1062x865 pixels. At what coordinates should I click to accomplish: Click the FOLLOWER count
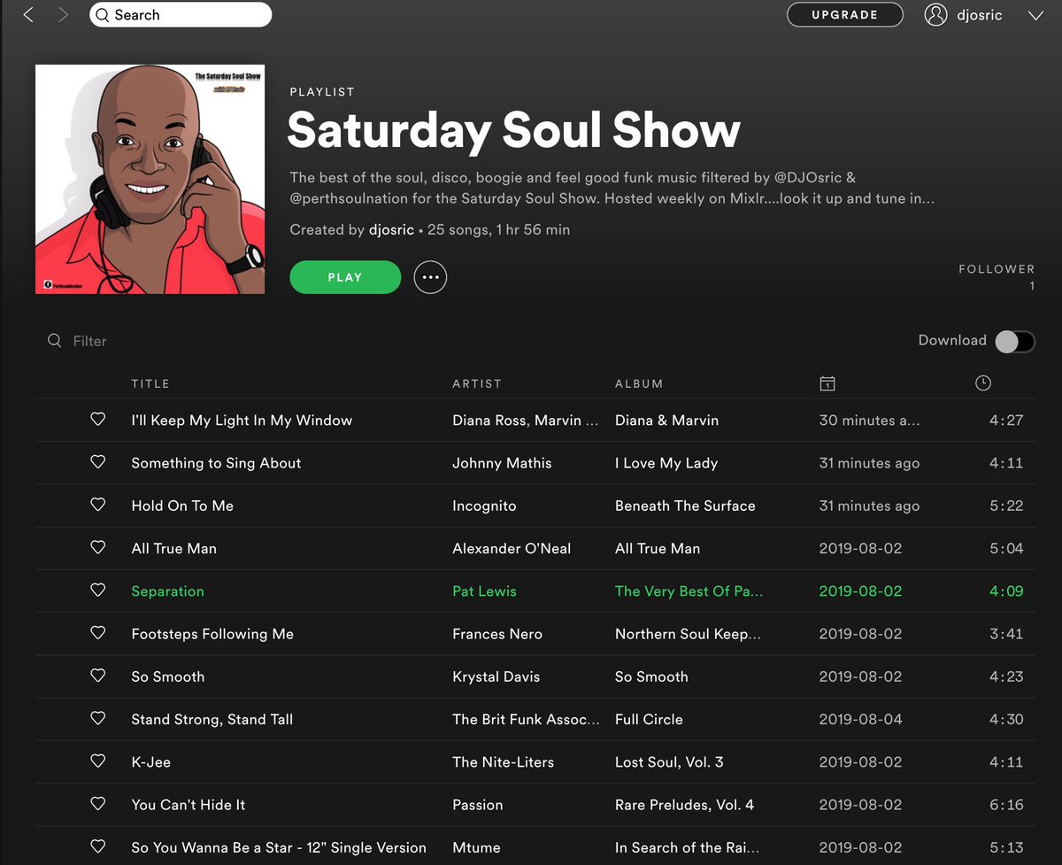997,277
